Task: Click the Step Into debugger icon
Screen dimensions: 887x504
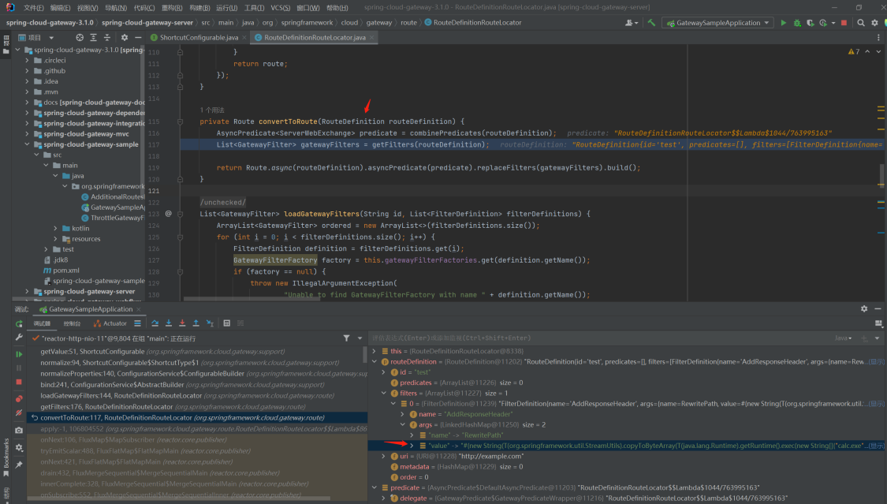Action: 169,323
